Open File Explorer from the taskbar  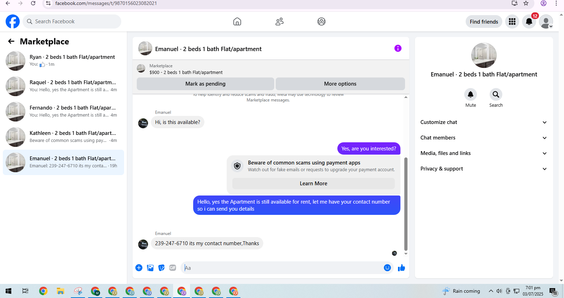pos(61,291)
